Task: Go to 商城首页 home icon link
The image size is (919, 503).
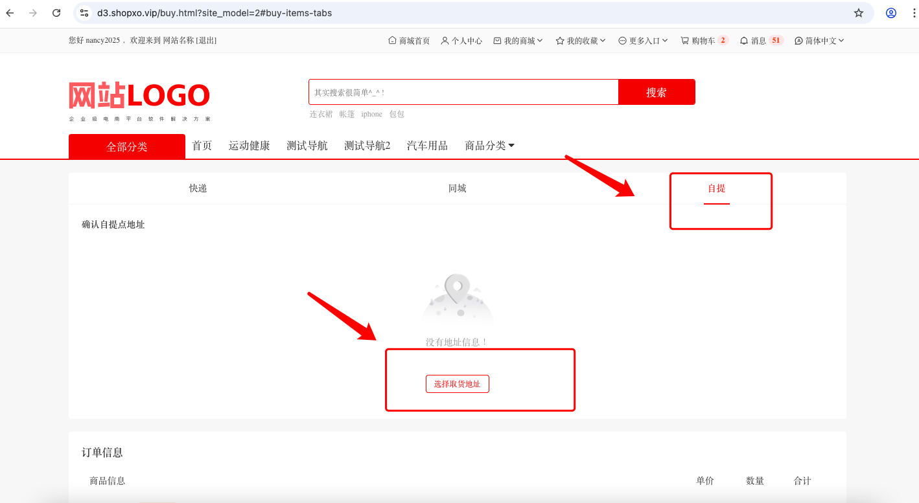Action: (x=408, y=40)
